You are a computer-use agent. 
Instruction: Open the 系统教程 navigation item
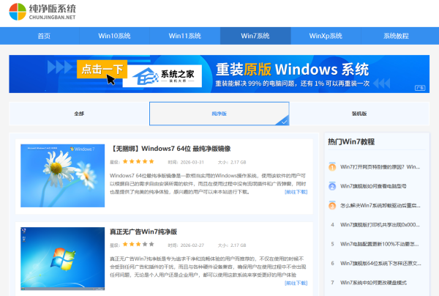(396, 36)
